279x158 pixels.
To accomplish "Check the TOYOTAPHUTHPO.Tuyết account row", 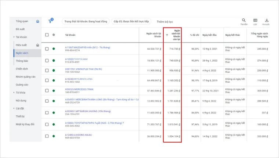I will (47, 124).
